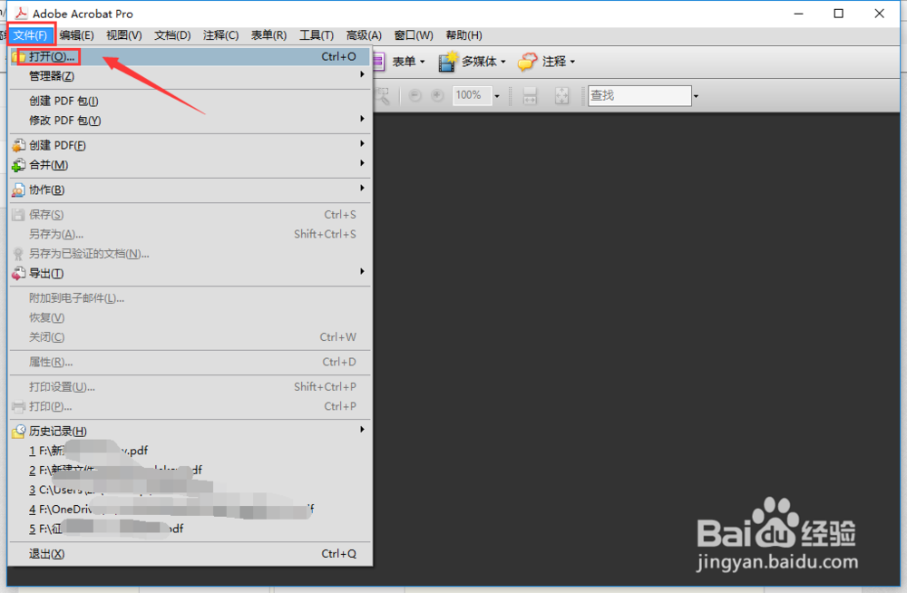Open the 文件(F) menu

tap(31, 35)
